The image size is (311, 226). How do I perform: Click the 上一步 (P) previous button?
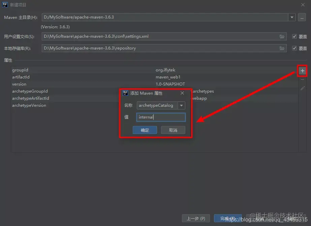pyautogui.click(x=196, y=219)
